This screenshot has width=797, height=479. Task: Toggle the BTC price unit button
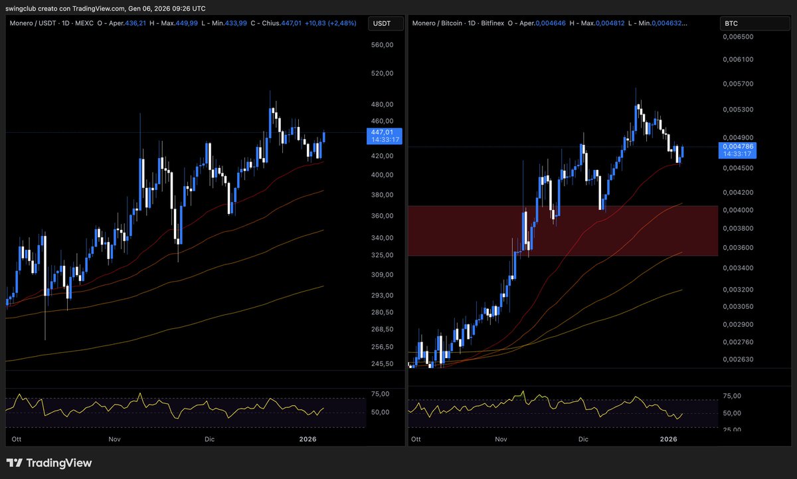coord(755,23)
